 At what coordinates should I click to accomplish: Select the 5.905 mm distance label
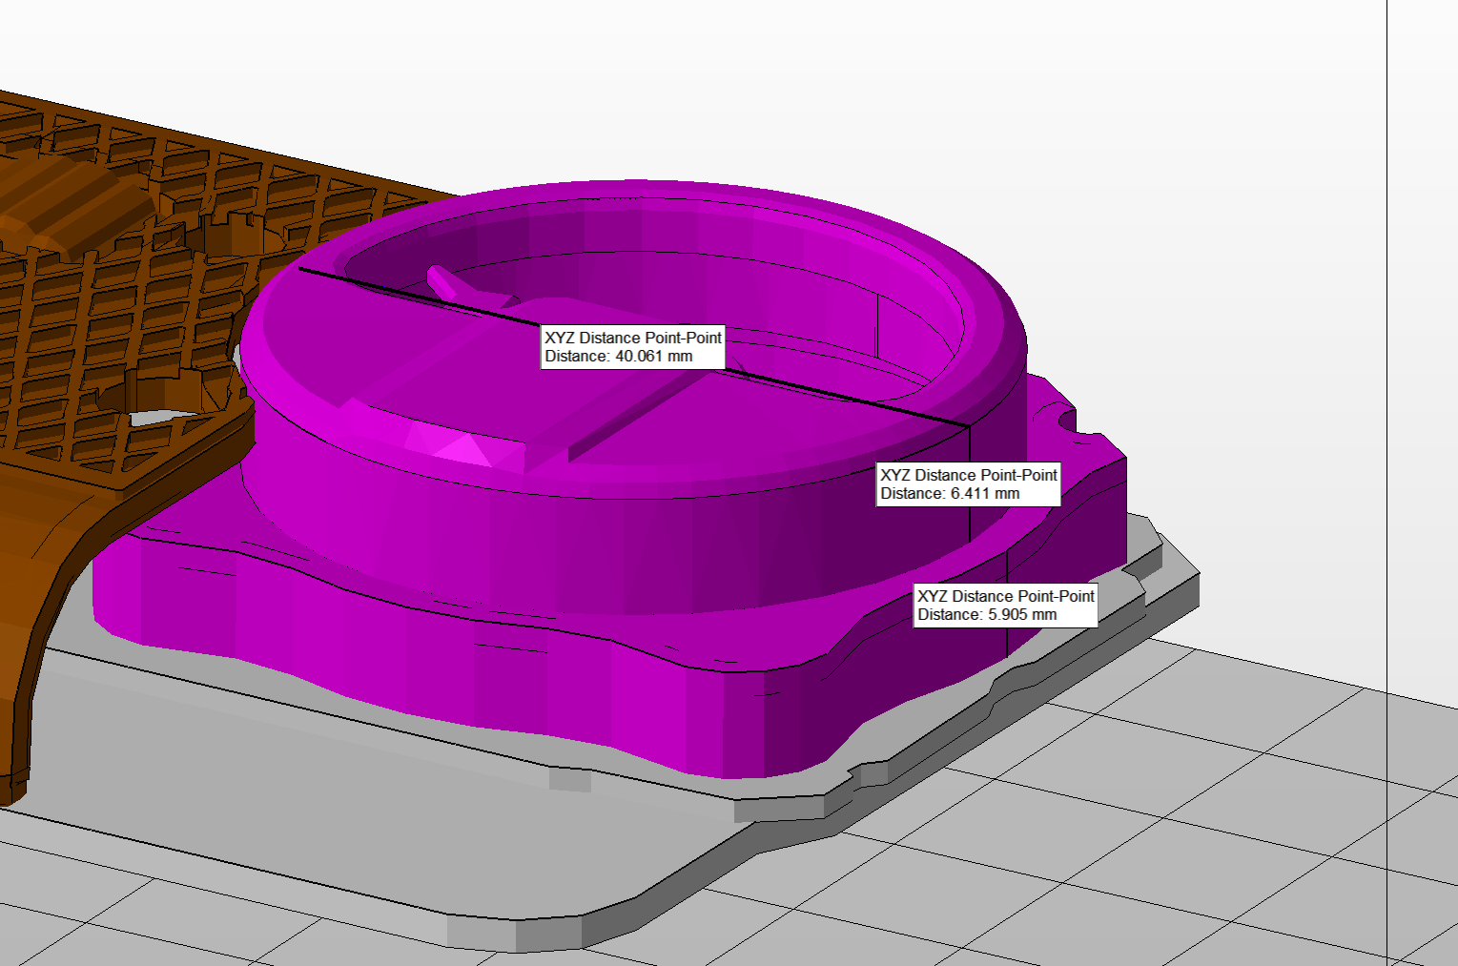[1006, 606]
